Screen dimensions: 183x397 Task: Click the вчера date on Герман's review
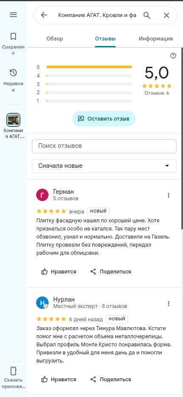77,212
